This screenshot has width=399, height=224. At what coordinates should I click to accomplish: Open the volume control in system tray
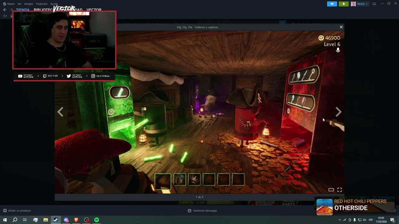pyautogui.click(x=364, y=220)
